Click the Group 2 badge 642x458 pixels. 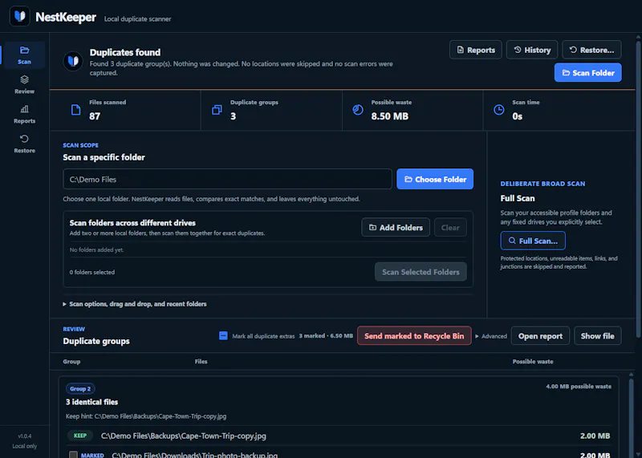(80, 389)
